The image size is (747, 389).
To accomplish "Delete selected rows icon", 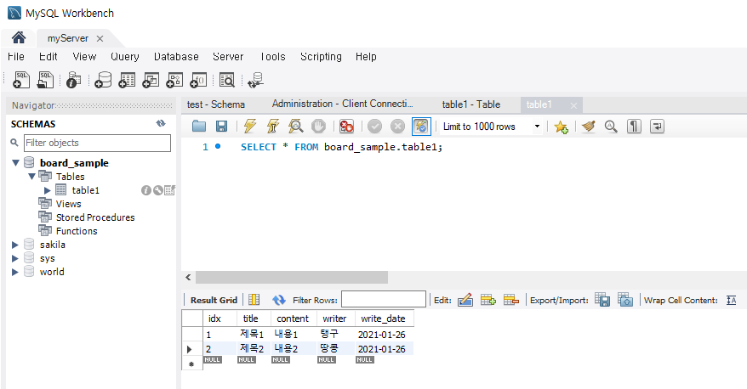I will pyautogui.click(x=510, y=300).
